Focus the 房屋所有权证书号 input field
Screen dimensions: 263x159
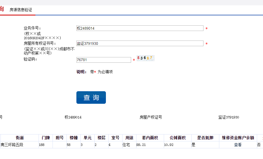pos(140,43)
